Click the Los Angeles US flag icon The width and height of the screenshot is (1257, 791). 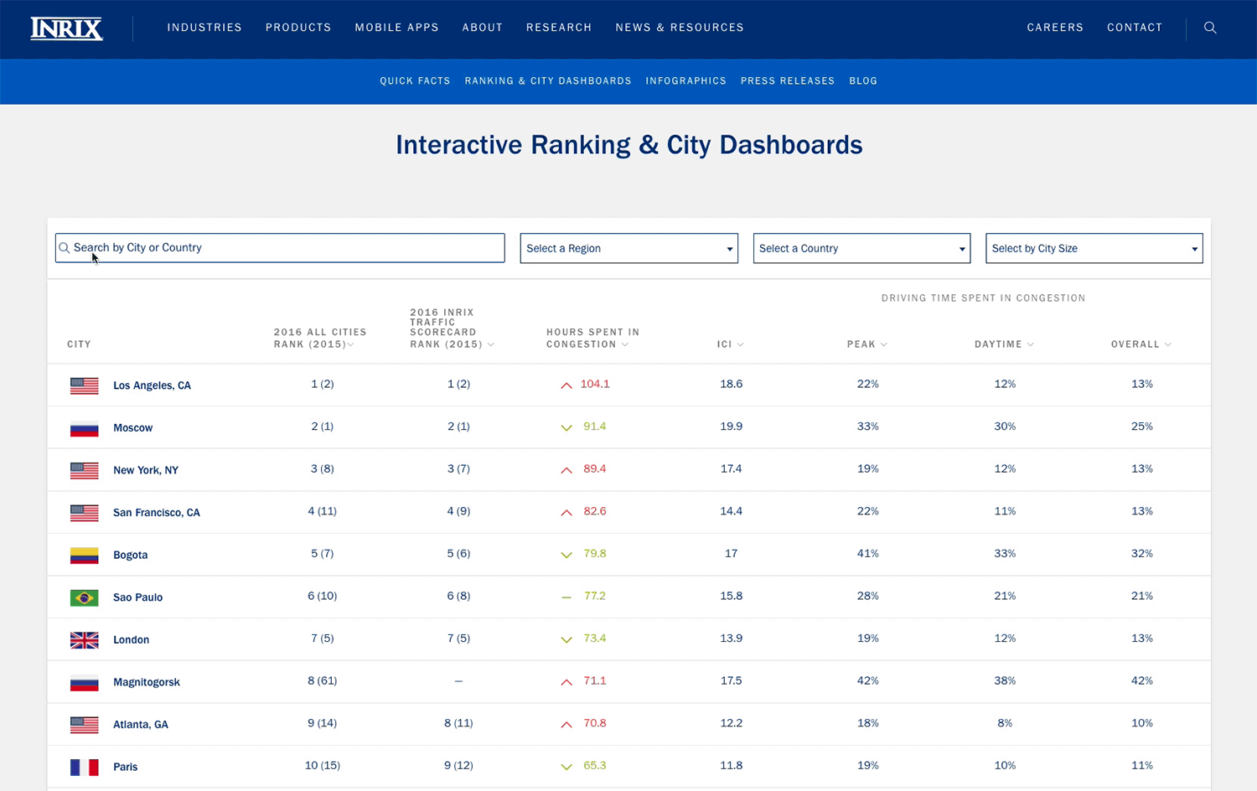pos(85,385)
